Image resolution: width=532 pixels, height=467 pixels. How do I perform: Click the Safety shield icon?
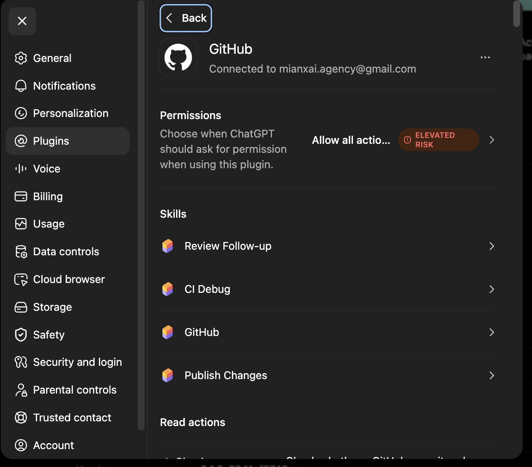[21, 335]
